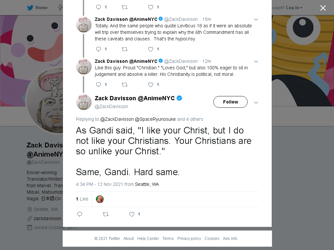Retweet the 15m Leviticus tweet
Viewport: 334px width, 250px height.
tap(125, 49)
